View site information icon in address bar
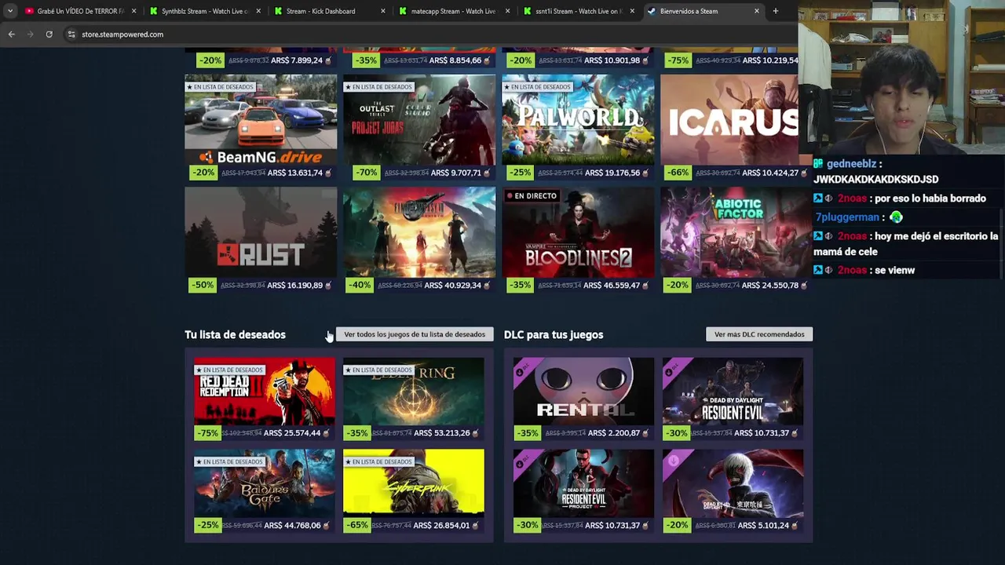The image size is (1005, 565). tap(71, 35)
